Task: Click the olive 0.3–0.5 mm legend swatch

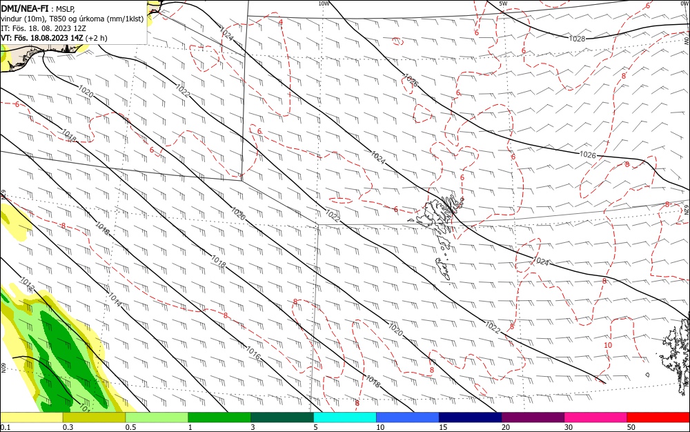Action: 94,417
